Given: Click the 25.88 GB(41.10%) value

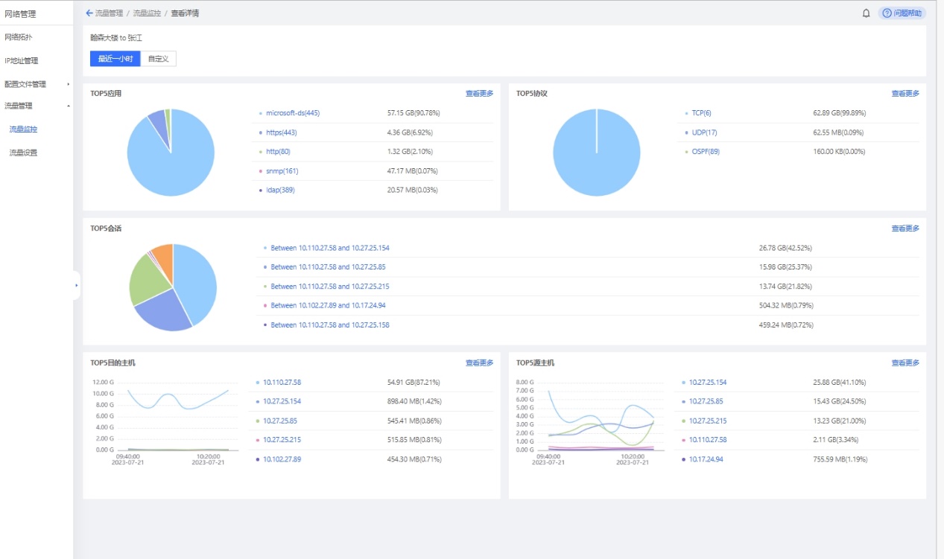Looking at the screenshot, I should coord(840,382).
